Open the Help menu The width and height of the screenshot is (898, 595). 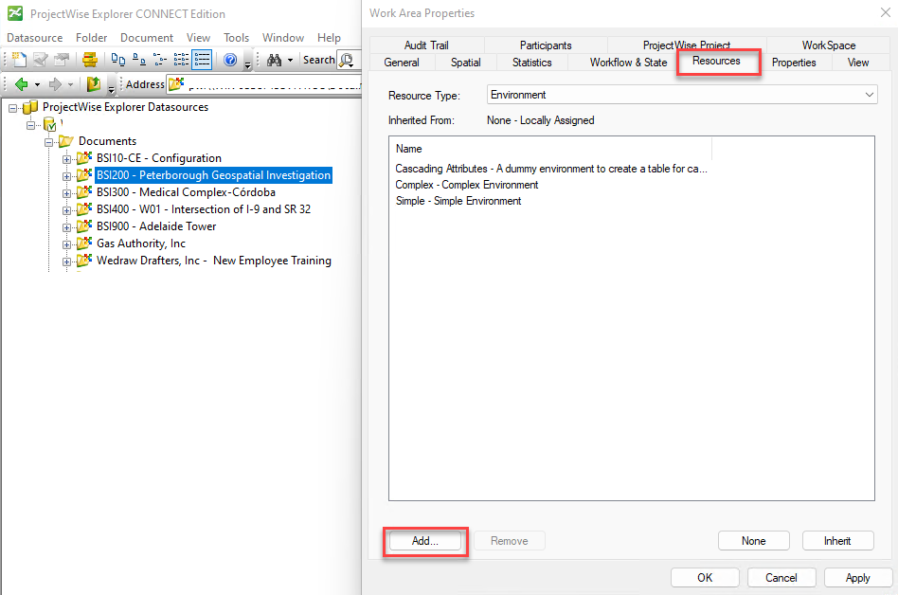coord(329,38)
